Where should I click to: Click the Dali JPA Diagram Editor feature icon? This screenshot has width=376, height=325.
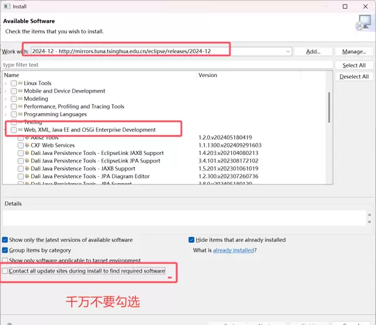click(x=28, y=176)
